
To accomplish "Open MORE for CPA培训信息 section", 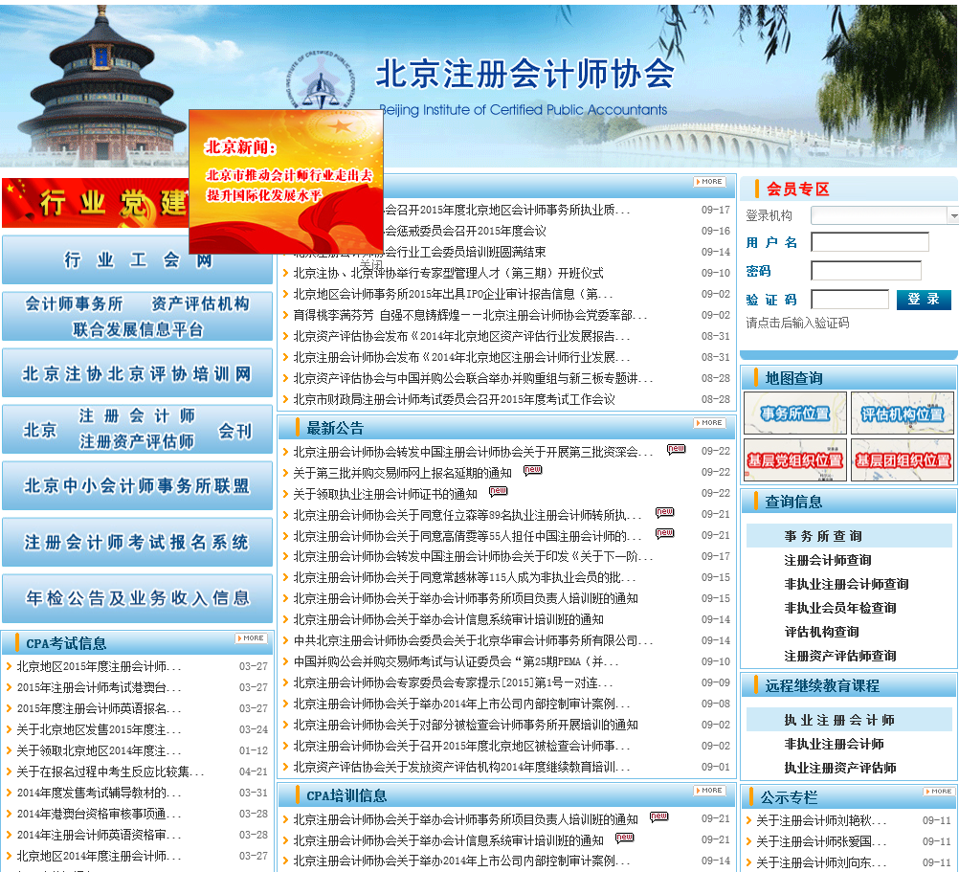I will [709, 790].
